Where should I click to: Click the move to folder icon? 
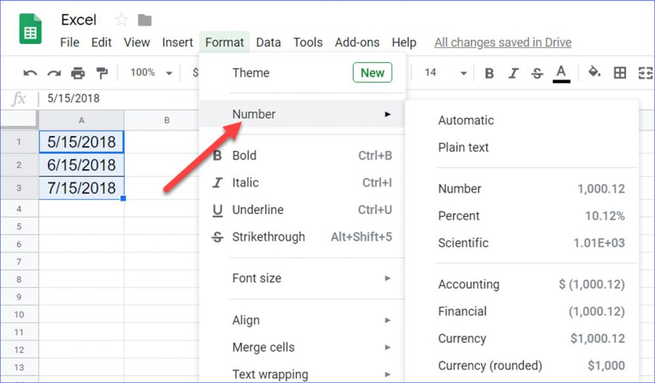(x=145, y=20)
